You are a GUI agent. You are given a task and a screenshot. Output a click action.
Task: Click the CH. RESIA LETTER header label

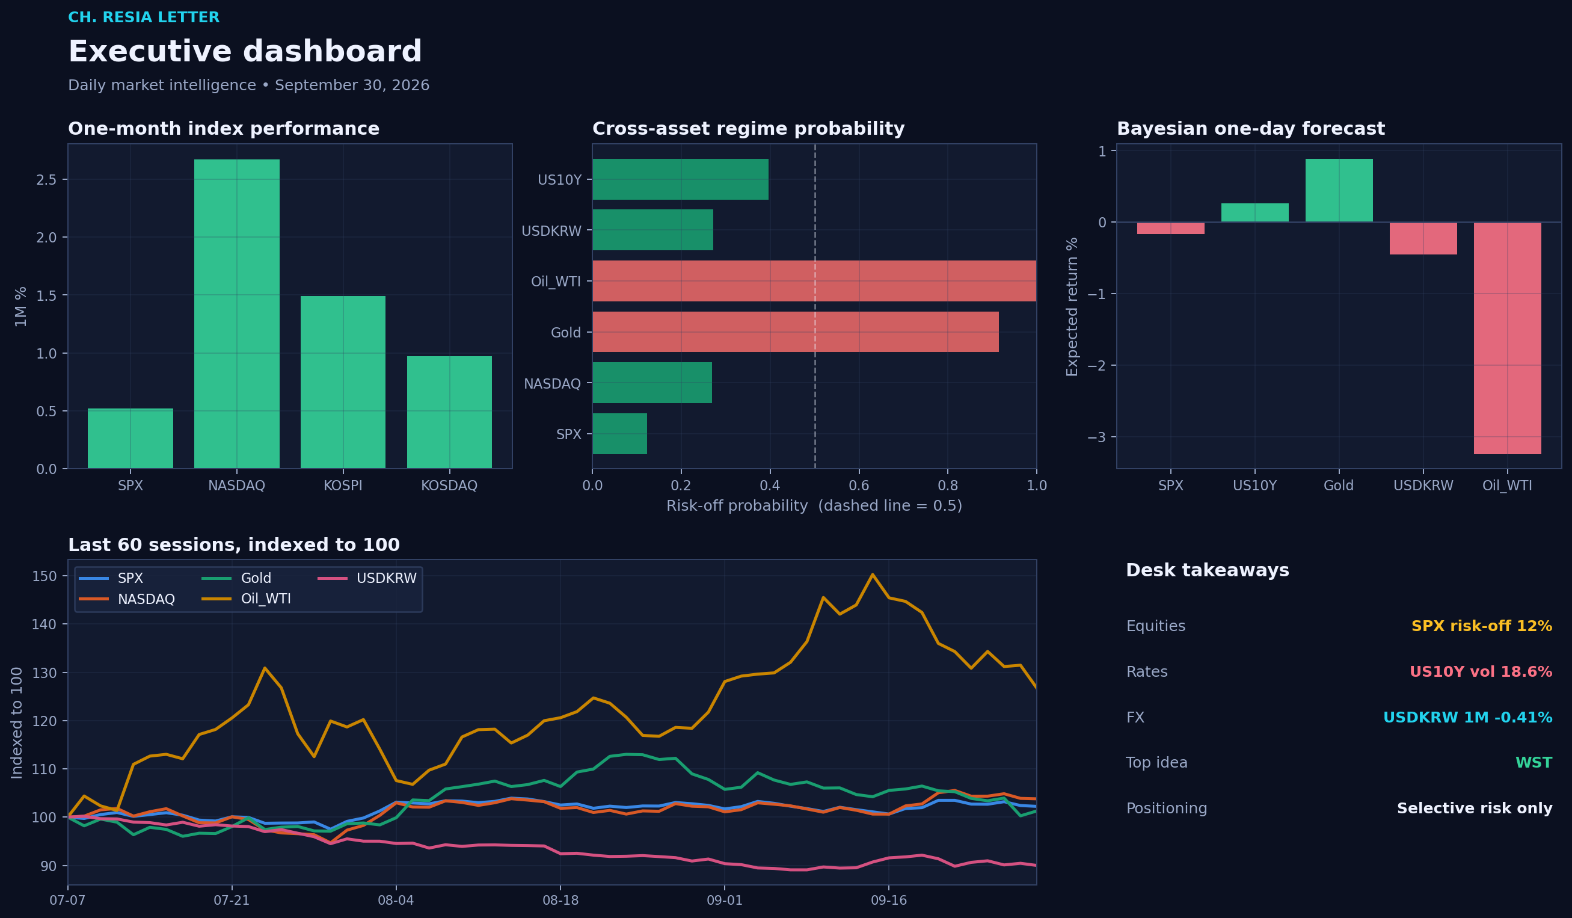144,17
